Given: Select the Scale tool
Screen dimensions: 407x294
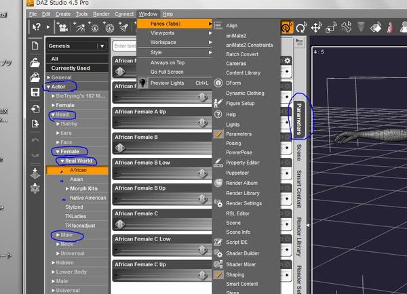Looking at the screenshot, I should tap(331, 27).
